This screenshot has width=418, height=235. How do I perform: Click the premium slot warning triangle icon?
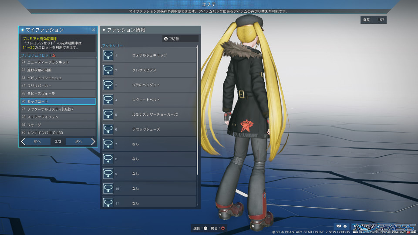(x=54, y=55)
